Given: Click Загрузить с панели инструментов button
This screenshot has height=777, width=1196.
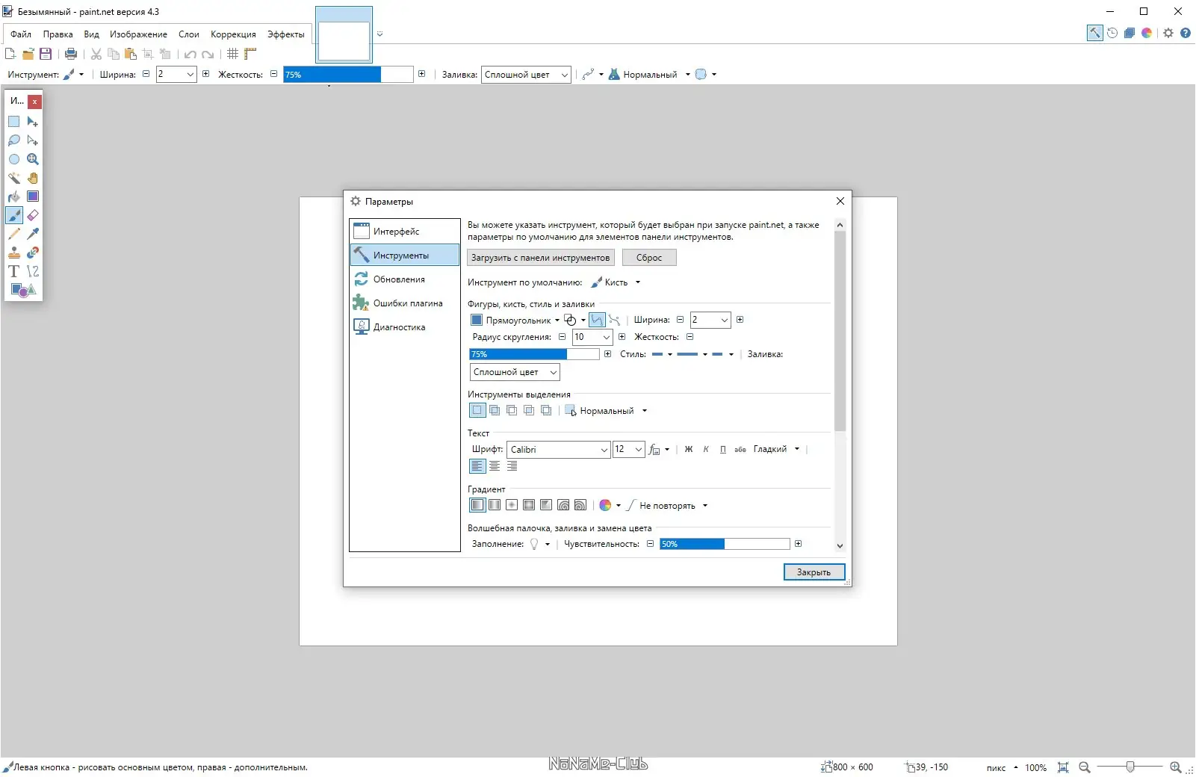Looking at the screenshot, I should coord(541,258).
